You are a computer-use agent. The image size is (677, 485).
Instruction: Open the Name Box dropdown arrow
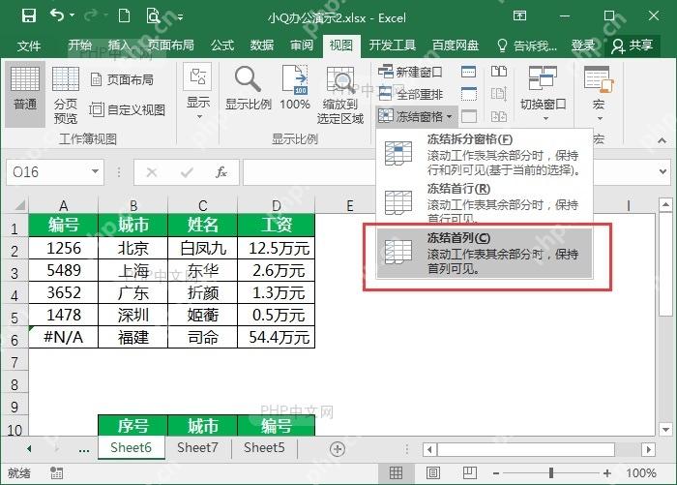(x=95, y=171)
